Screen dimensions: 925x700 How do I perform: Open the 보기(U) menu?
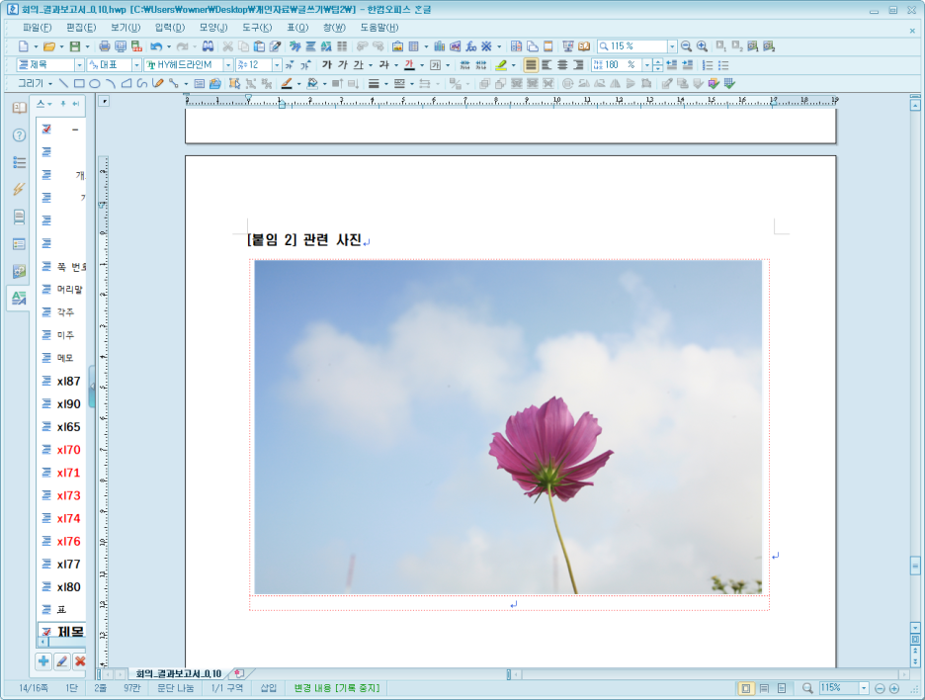click(x=126, y=28)
